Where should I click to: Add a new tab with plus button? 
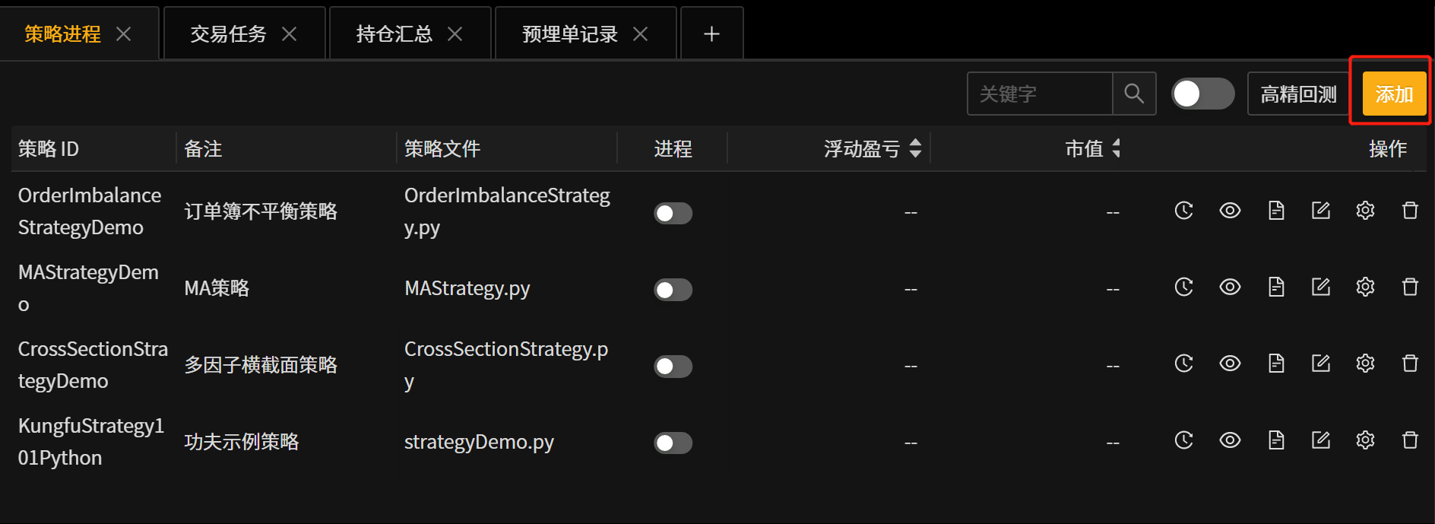(x=711, y=33)
